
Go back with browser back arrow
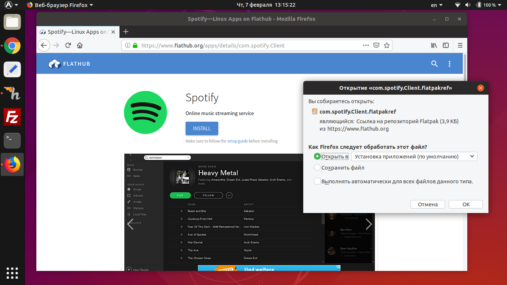click(44, 45)
